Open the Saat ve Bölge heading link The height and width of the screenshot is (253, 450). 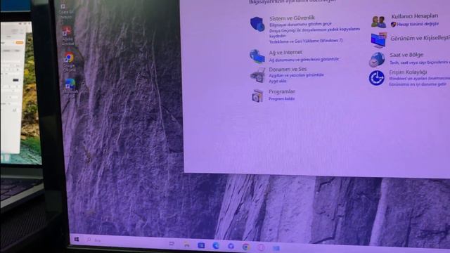[406, 55]
